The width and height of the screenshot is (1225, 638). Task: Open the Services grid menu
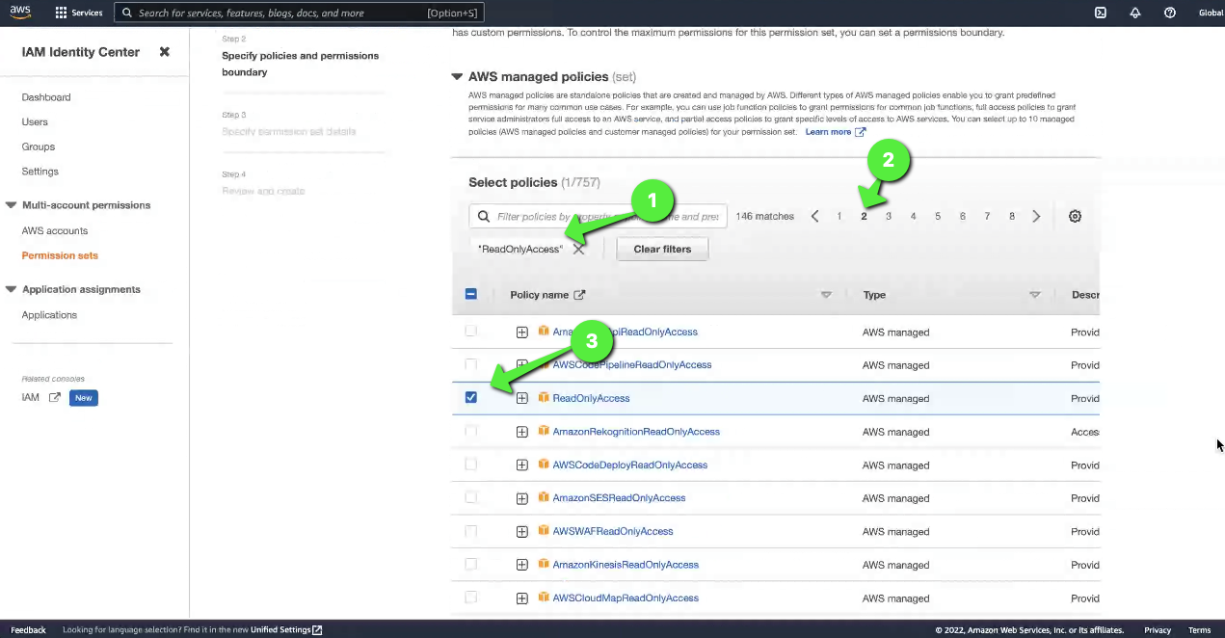pyautogui.click(x=79, y=13)
